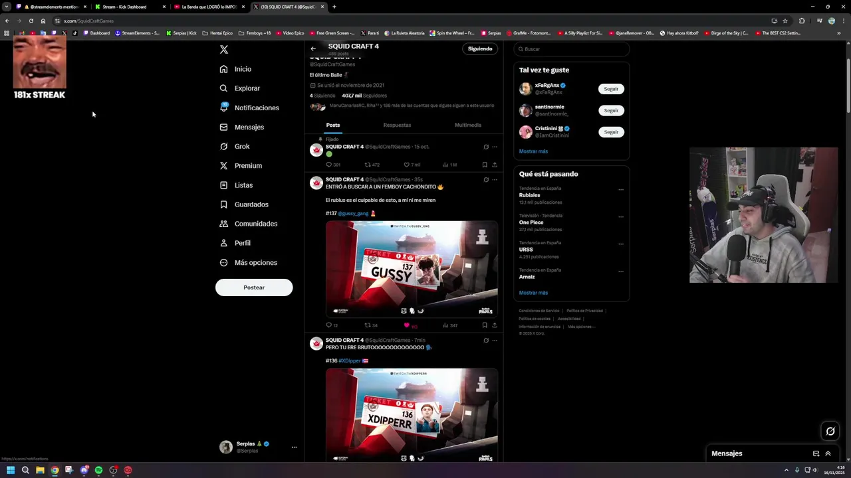Screen dimensions: 851x478
Task: Open Premium page
Action: click(x=241, y=165)
